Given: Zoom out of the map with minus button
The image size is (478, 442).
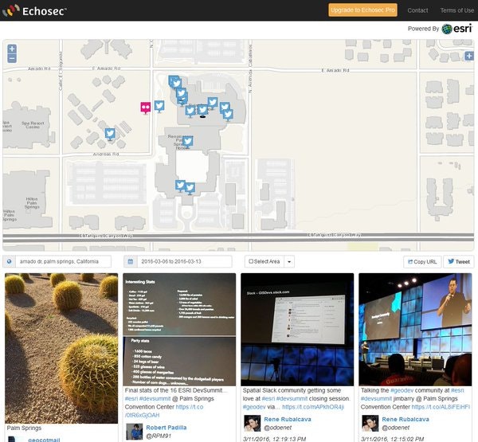Looking at the screenshot, I should 12,58.
